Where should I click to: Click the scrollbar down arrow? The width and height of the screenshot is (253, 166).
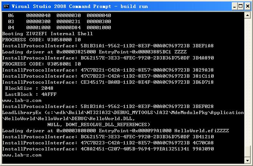pos(247,160)
